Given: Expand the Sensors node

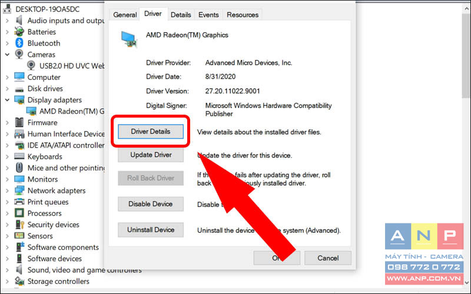Looking at the screenshot, I should (7, 236).
